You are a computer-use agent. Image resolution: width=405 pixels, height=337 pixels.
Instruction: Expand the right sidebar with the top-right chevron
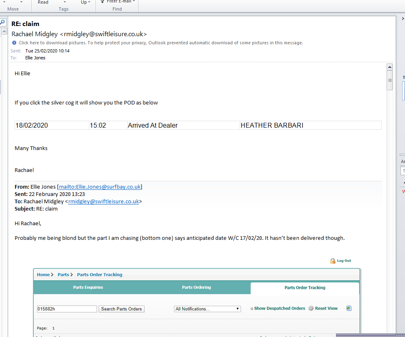(x=403, y=19)
